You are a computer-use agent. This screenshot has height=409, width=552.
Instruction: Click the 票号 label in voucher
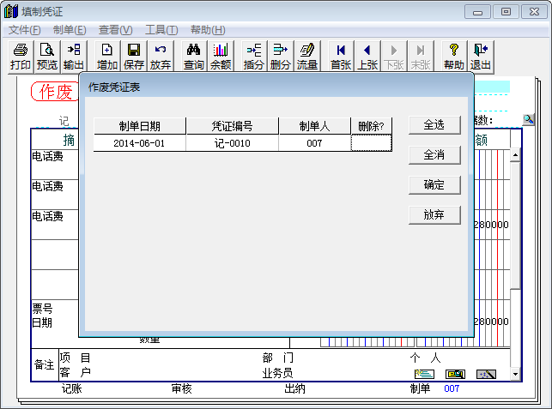pyautogui.click(x=43, y=309)
